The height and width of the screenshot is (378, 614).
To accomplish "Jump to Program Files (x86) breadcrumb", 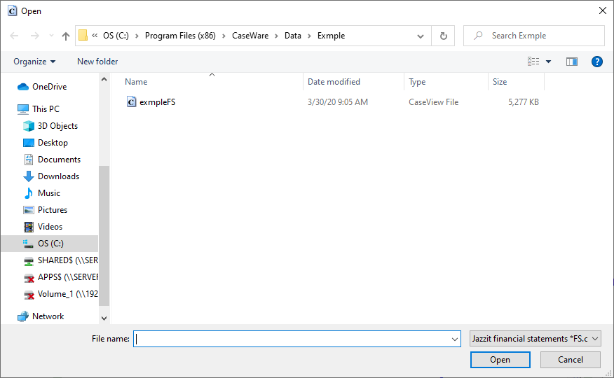I will coord(180,36).
